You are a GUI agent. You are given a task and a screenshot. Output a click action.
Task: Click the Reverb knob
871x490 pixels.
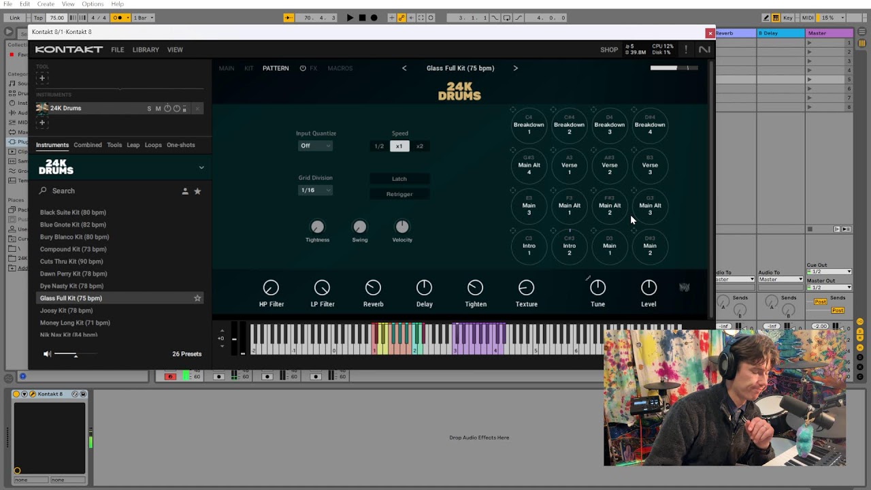pyautogui.click(x=373, y=288)
